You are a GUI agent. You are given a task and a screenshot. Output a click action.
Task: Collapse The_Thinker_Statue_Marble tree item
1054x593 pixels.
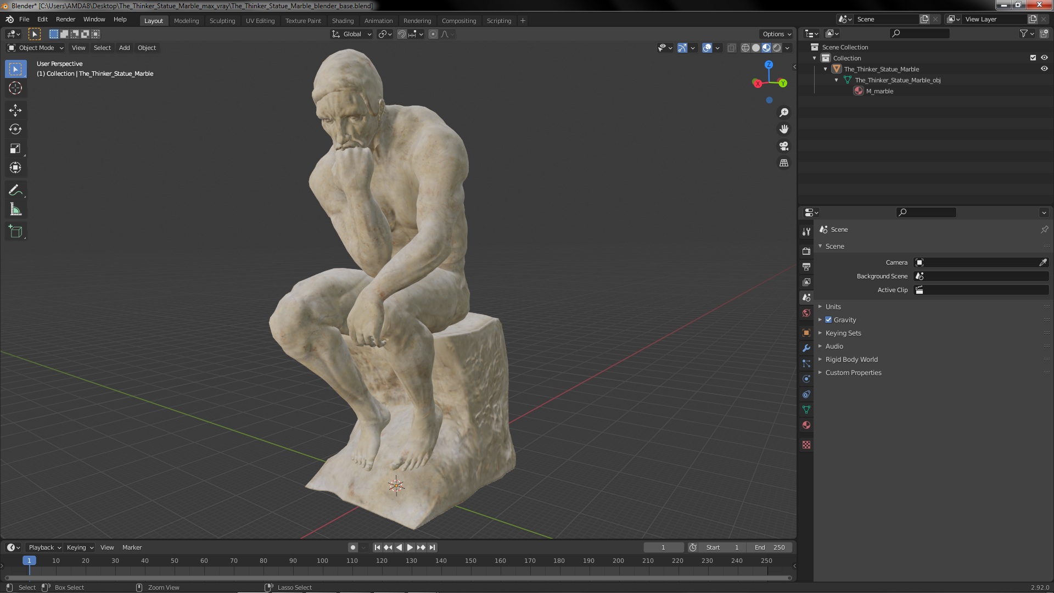(x=825, y=69)
